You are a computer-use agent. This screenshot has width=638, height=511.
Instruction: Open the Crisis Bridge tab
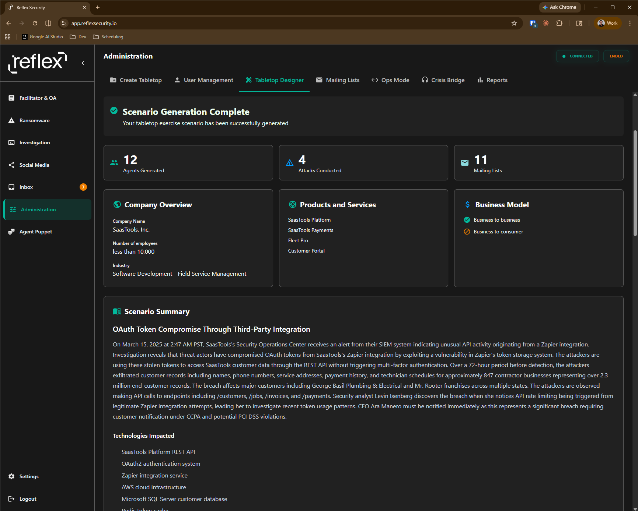point(443,80)
